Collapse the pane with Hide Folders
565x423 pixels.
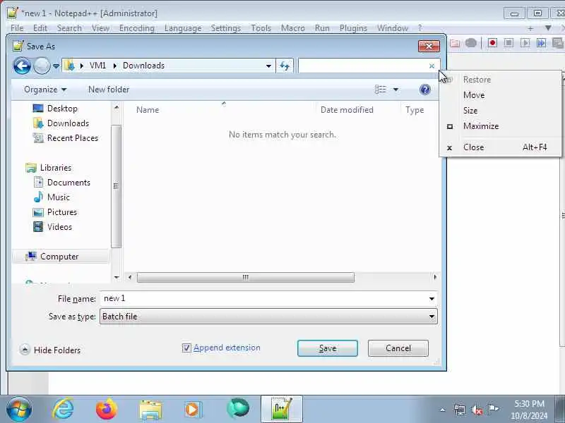(x=50, y=350)
